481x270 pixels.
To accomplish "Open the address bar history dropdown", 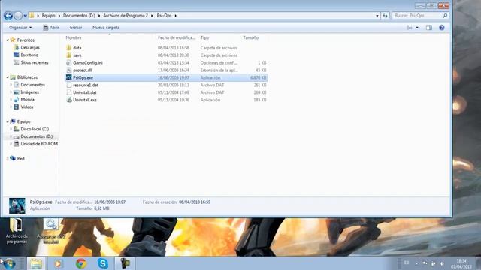I will pos(377,16).
